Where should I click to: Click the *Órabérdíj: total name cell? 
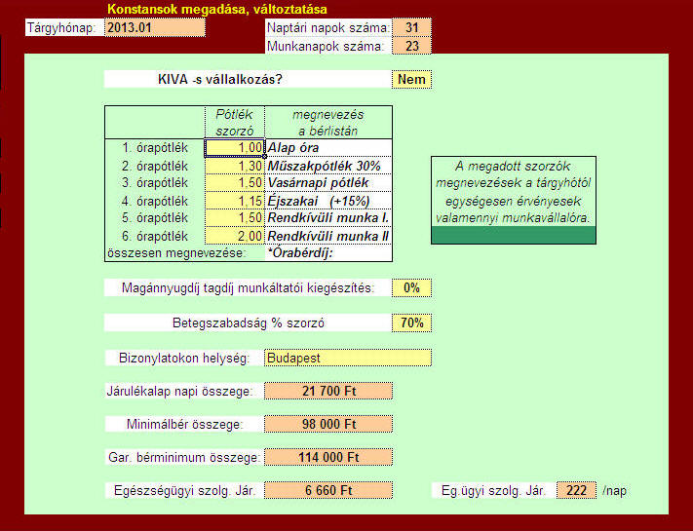pyautogui.click(x=328, y=253)
